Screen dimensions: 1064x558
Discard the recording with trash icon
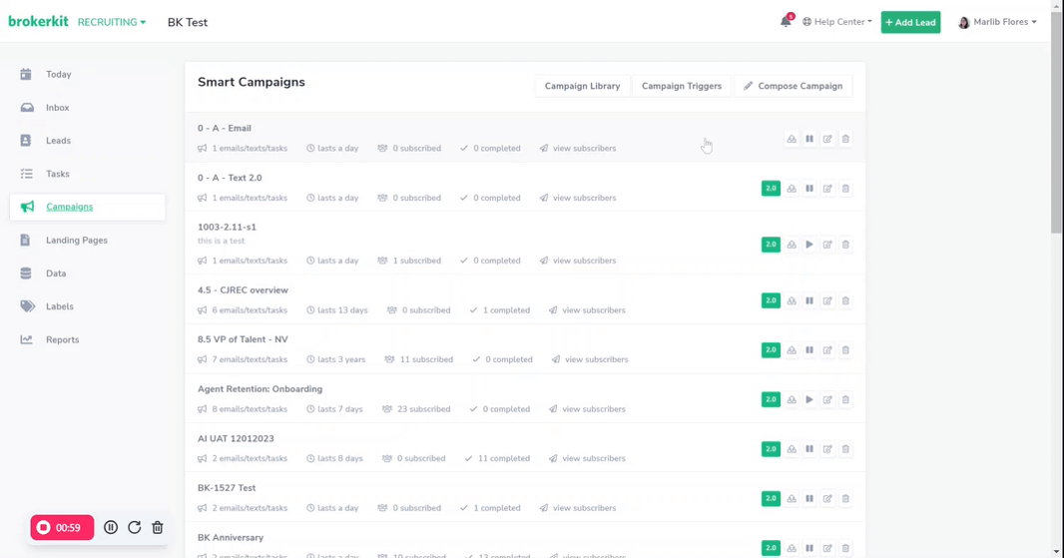(x=158, y=527)
